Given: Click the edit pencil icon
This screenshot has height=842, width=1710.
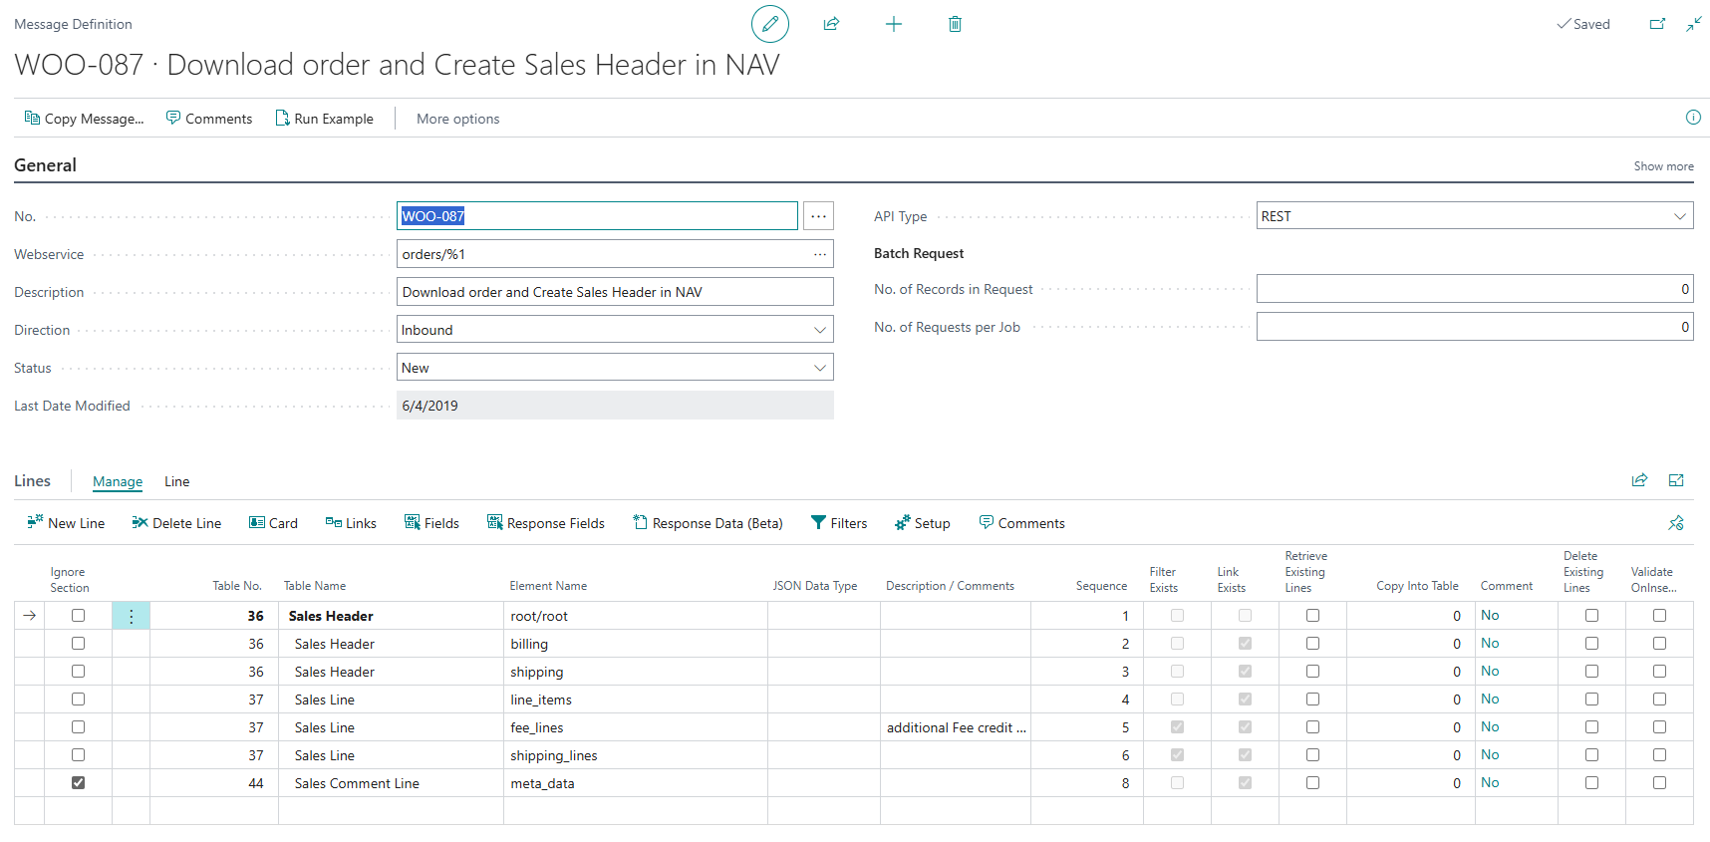Looking at the screenshot, I should (769, 24).
